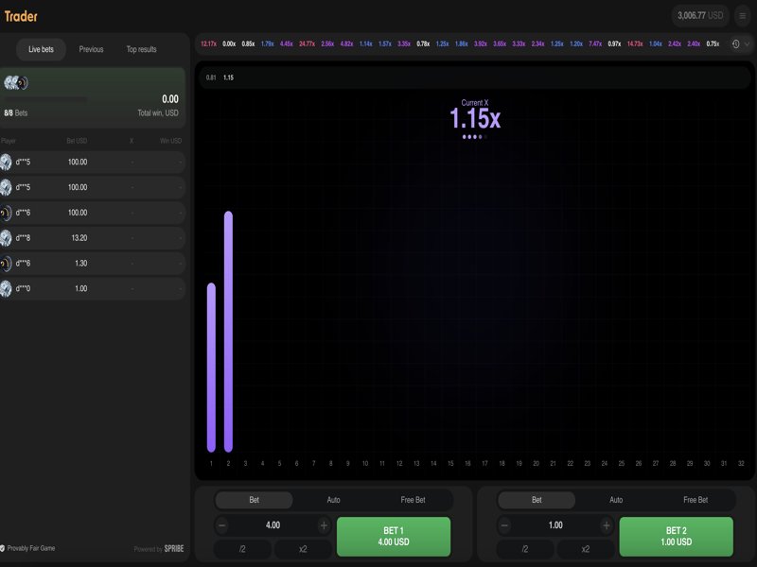Halve the bet with /2 in BET 2 panel
The image size is (757, 567).
pos(525,549)
